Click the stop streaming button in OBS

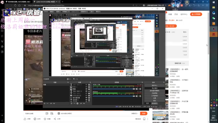coord(155,88)
